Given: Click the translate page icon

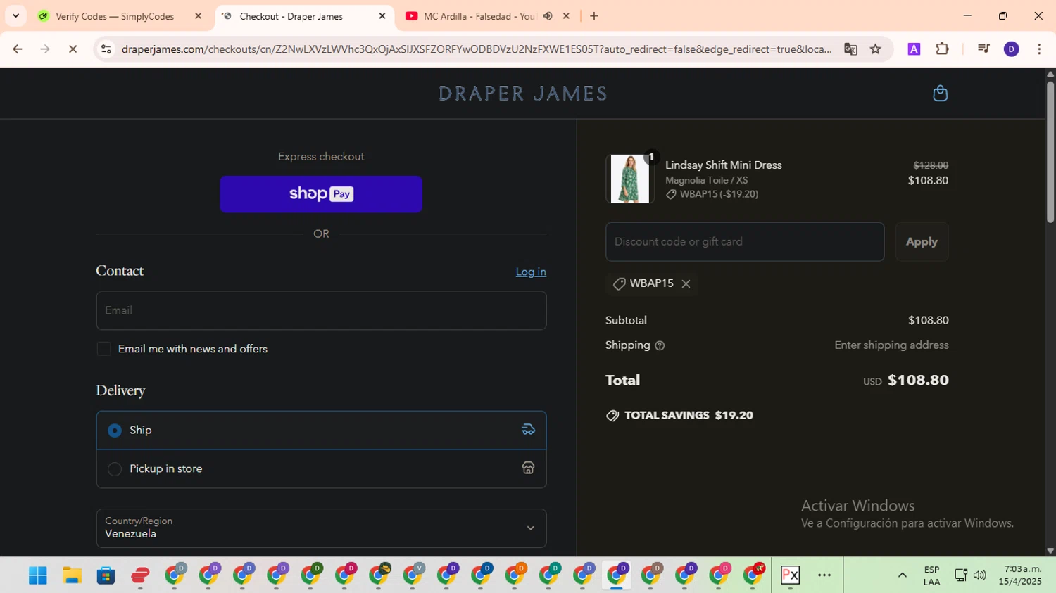Looking at the screenshot, I should pos(850,49).
